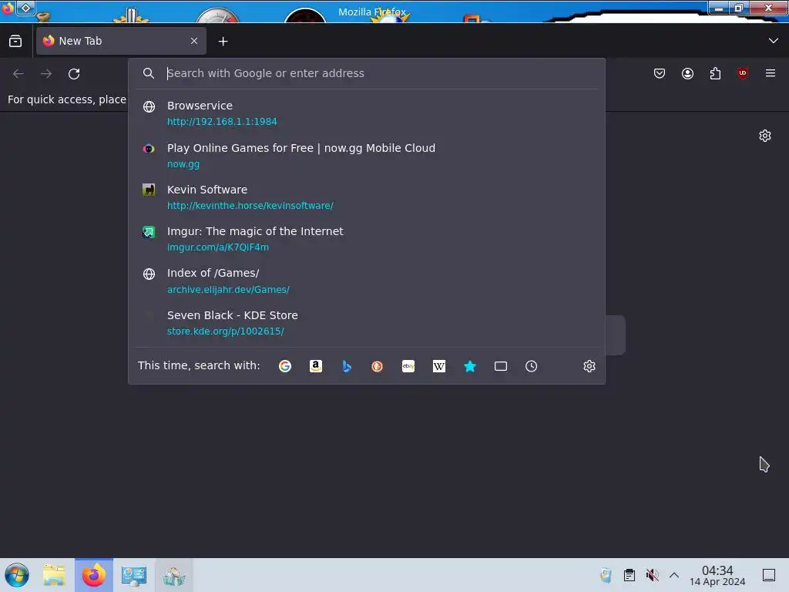Open the now.gg Play Online Games suggestion
Screen dimensions: 789x592
367,156
